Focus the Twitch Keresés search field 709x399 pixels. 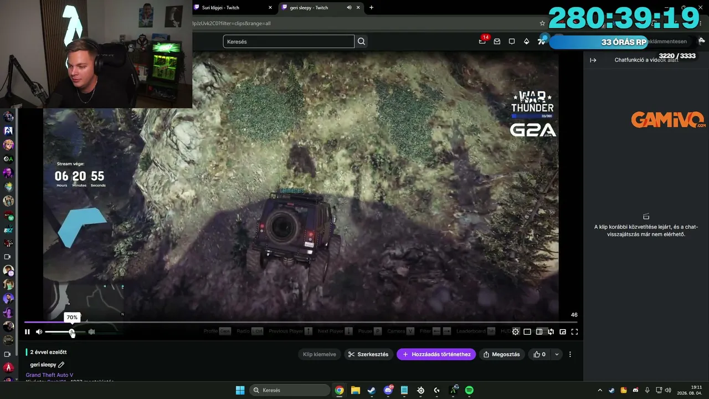[289, 42]
